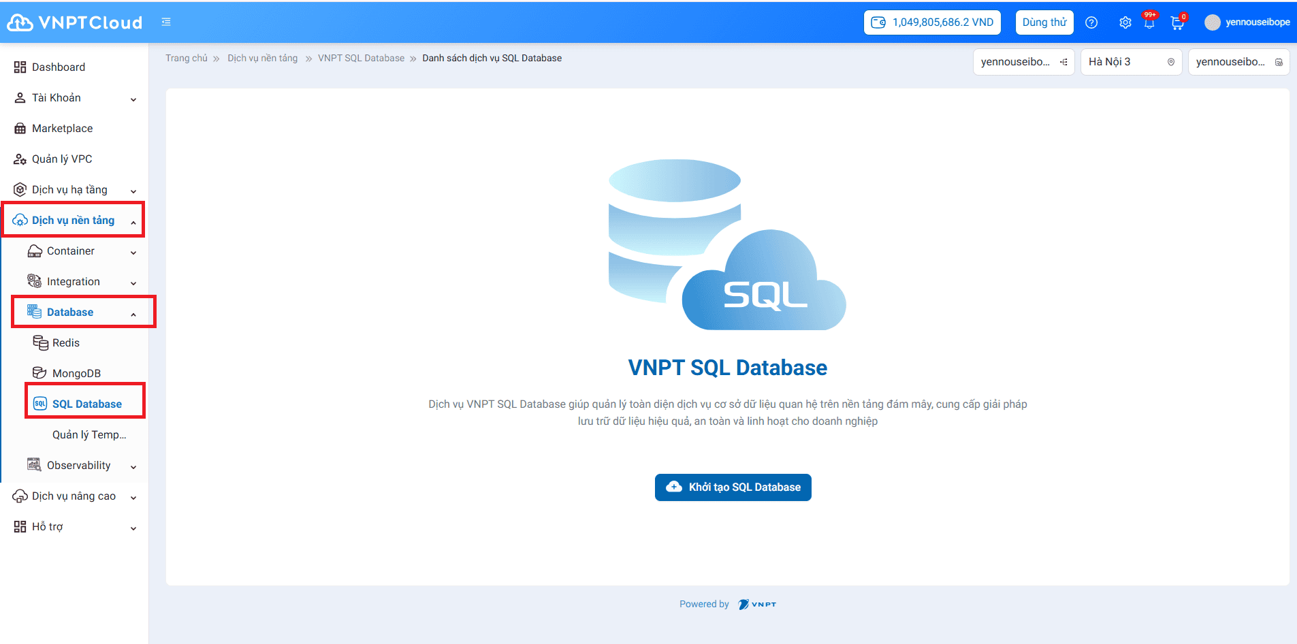Click the VNPTCloud logo
The image size is (1297, 644).
75,22
